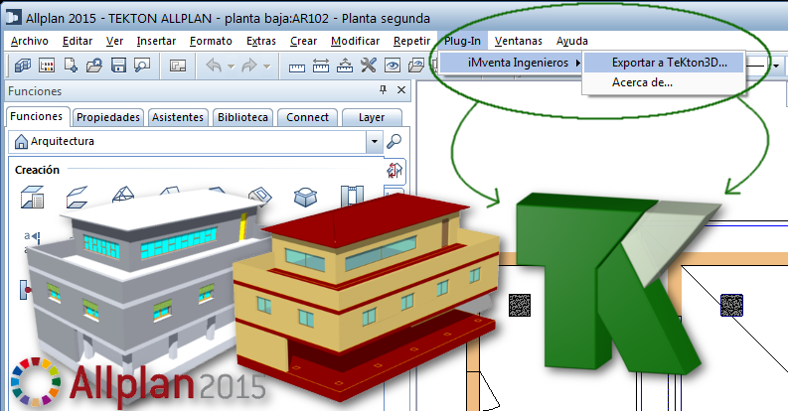The image size is (788, 411).
Task: Click the Redo arrow icon
Action: point(249,66)
